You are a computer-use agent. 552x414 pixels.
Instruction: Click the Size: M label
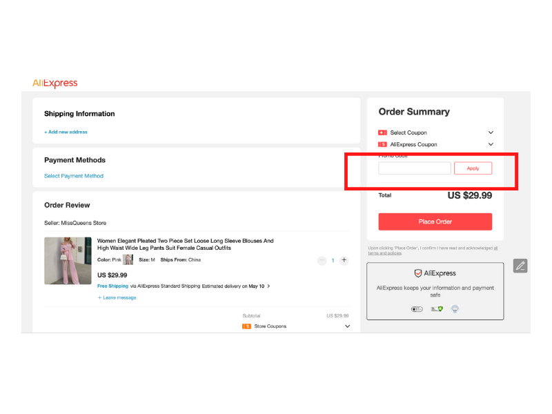(x=147, y=260)
